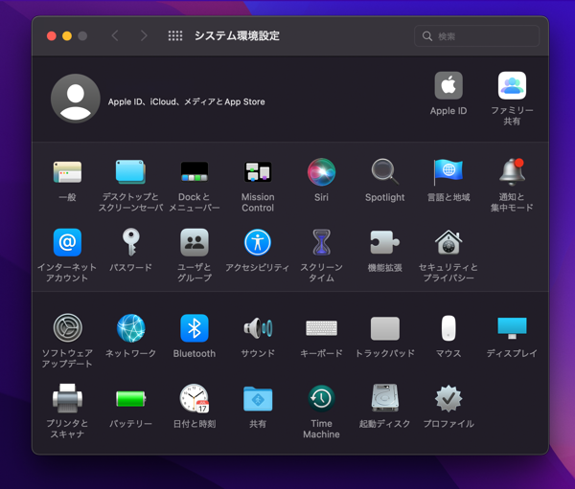This screenshot has width=575, height=489.
Task: Open 機能拡張 puzzle piece icon
Action: [384, 242]
